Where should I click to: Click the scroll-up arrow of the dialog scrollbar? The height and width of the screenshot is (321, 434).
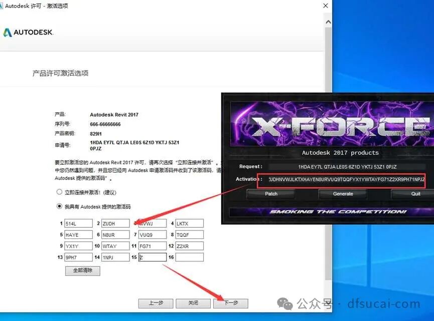[328, 22]
